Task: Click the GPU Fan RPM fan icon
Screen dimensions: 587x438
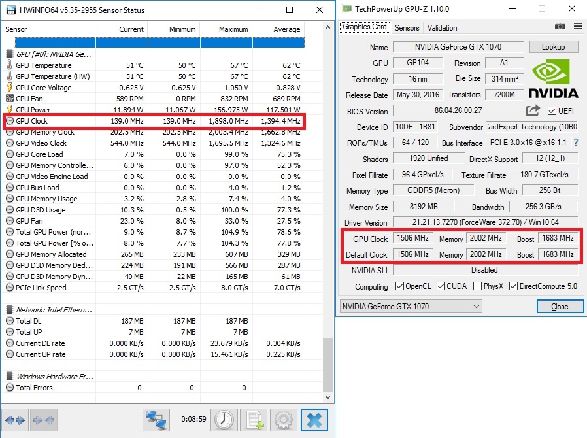Action: tap(10, 99)
